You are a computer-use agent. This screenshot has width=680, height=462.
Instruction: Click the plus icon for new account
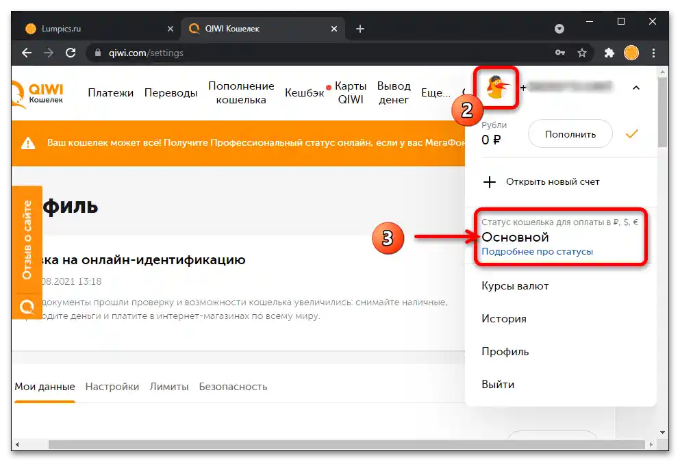489,182
